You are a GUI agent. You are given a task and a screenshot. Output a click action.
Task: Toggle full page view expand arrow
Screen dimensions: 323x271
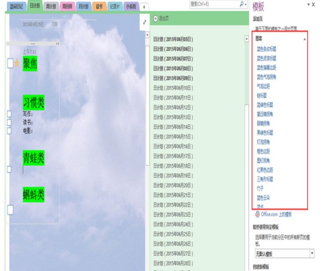pos(145,22)
